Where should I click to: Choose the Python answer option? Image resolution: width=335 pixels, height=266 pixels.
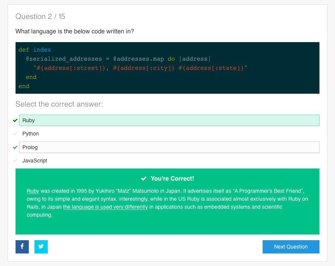click(x=31, y=134)
